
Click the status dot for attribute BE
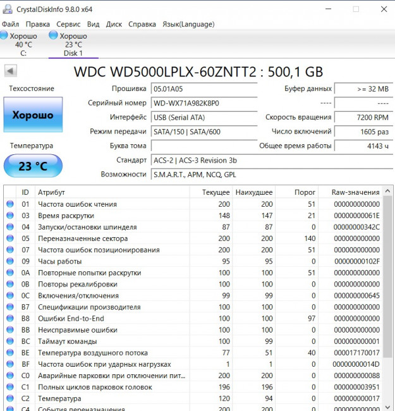click(10, 353)
